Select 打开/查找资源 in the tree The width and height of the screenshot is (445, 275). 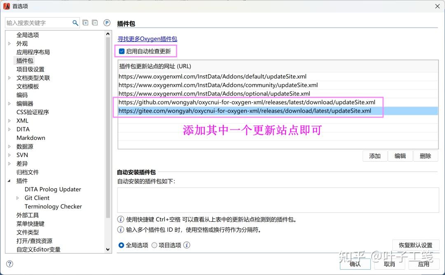click(34, 241)
